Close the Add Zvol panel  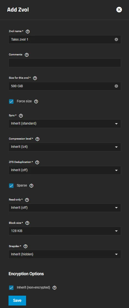[119, 10]
